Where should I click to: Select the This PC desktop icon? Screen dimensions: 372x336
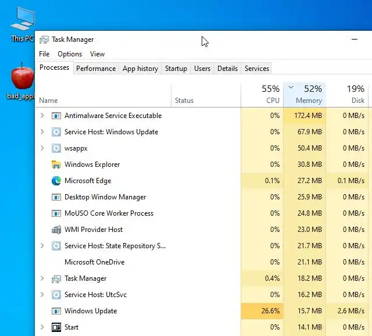pyautogui.click(x=22, y=24)
